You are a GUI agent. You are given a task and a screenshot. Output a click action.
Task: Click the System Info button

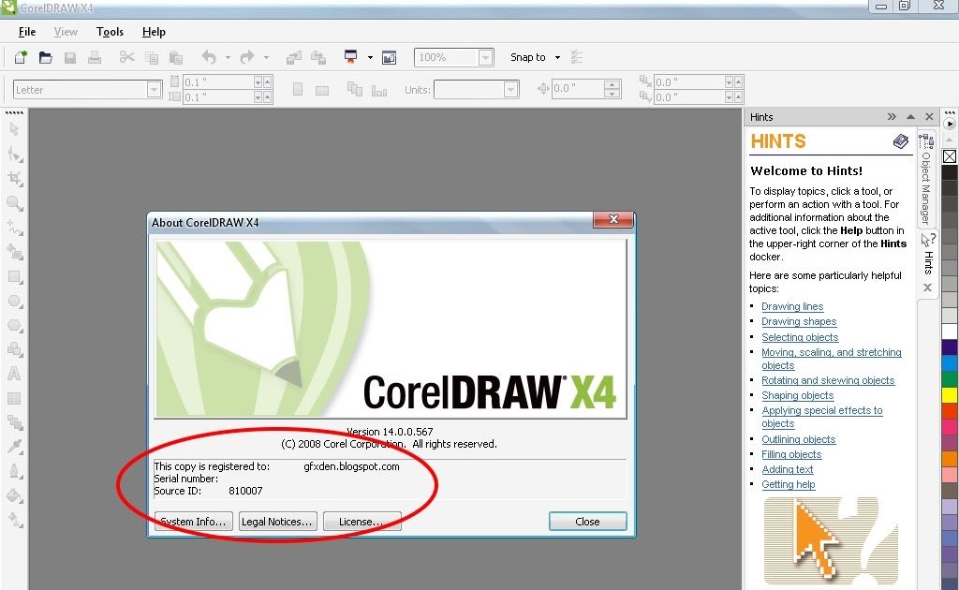(x=193, y=522)
